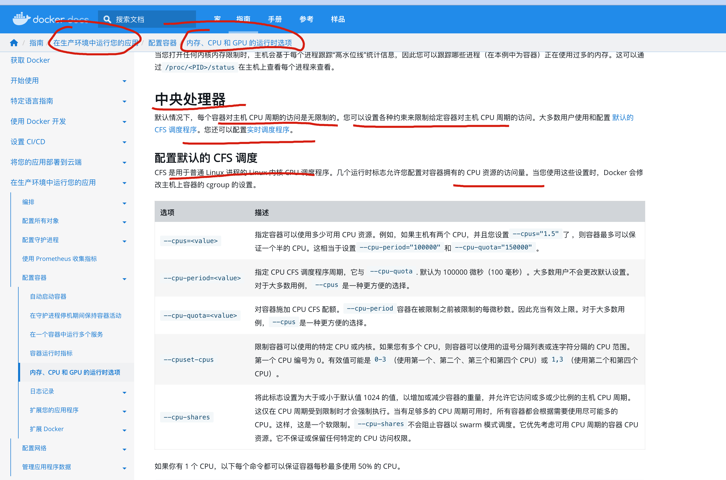Collapse the 配置容器 sidebar arrow
726x480 pixels.
(124, 278)
